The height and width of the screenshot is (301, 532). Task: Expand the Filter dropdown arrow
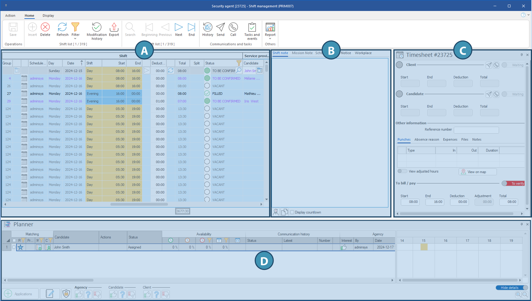[x=75, y=39]
